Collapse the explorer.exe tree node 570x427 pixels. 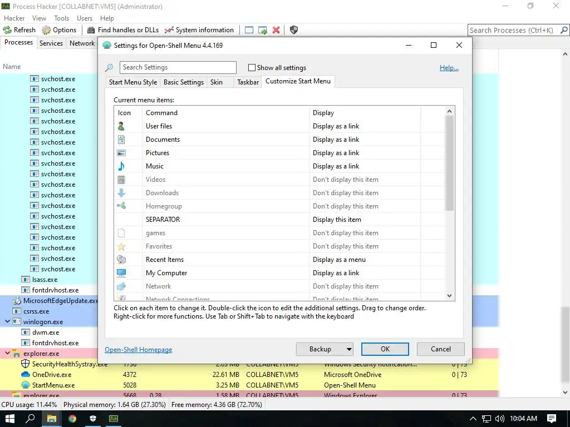[7, 353]
